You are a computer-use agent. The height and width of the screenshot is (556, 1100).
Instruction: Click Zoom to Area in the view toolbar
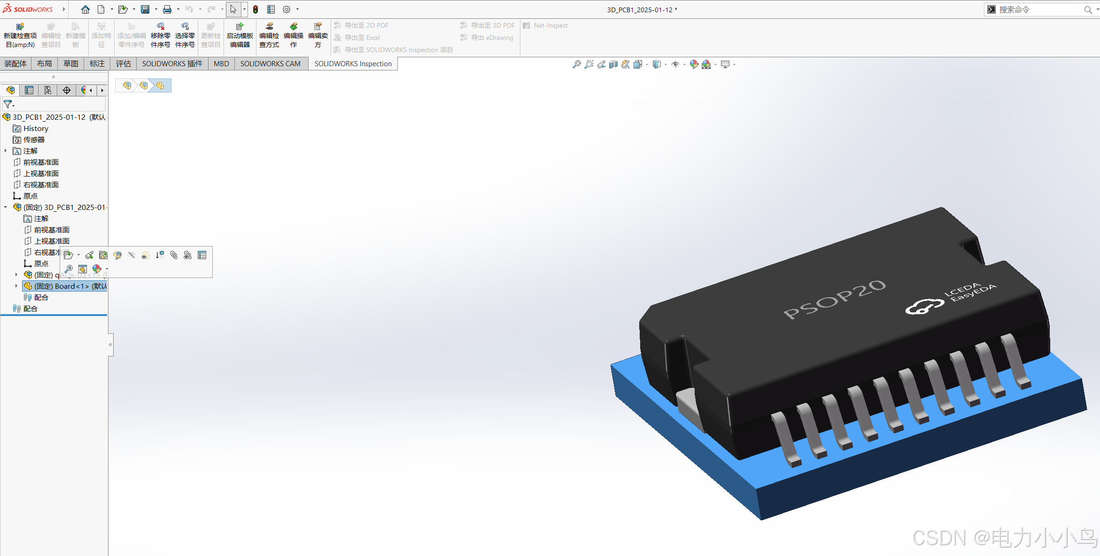point(589,64)
